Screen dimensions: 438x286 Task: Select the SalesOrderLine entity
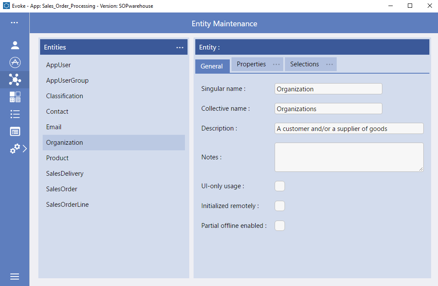tap(114, 205)
